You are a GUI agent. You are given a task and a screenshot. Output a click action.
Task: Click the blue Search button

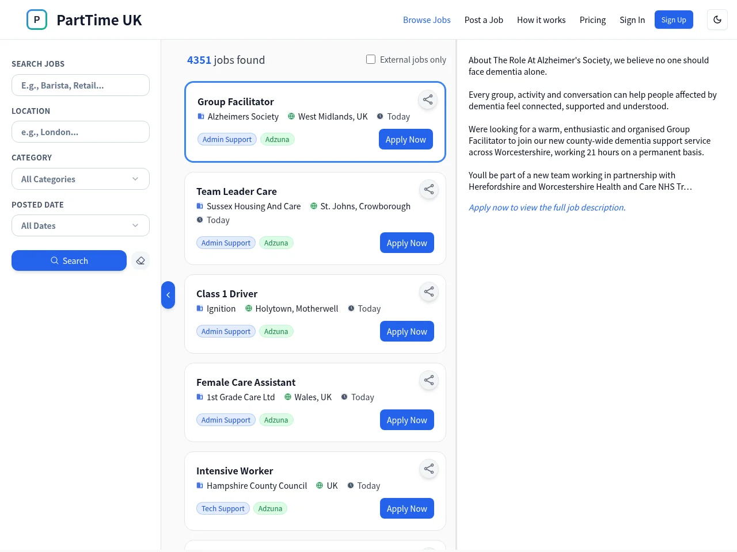69,260
